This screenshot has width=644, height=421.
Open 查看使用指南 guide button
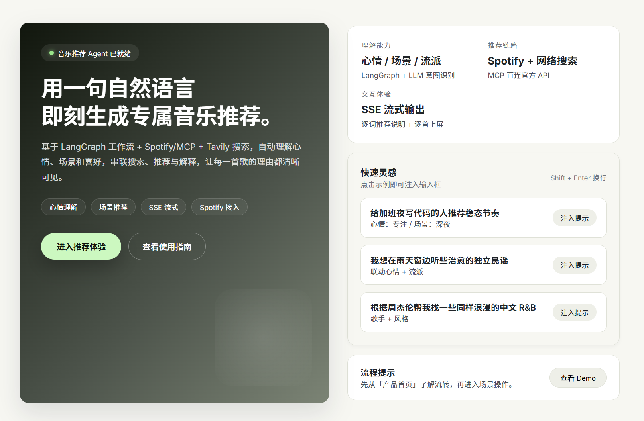(x=167, y=247)
